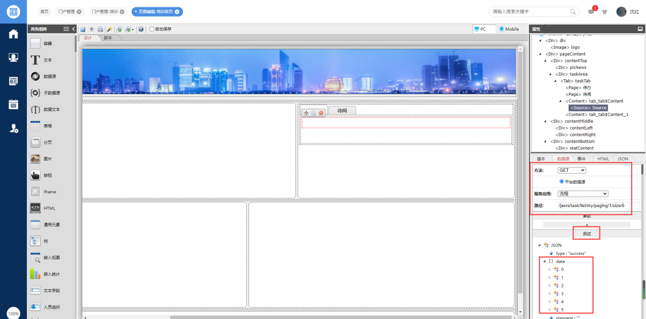
Task: Enable the 自动保存 checkbox
Action: pos(152,29)
